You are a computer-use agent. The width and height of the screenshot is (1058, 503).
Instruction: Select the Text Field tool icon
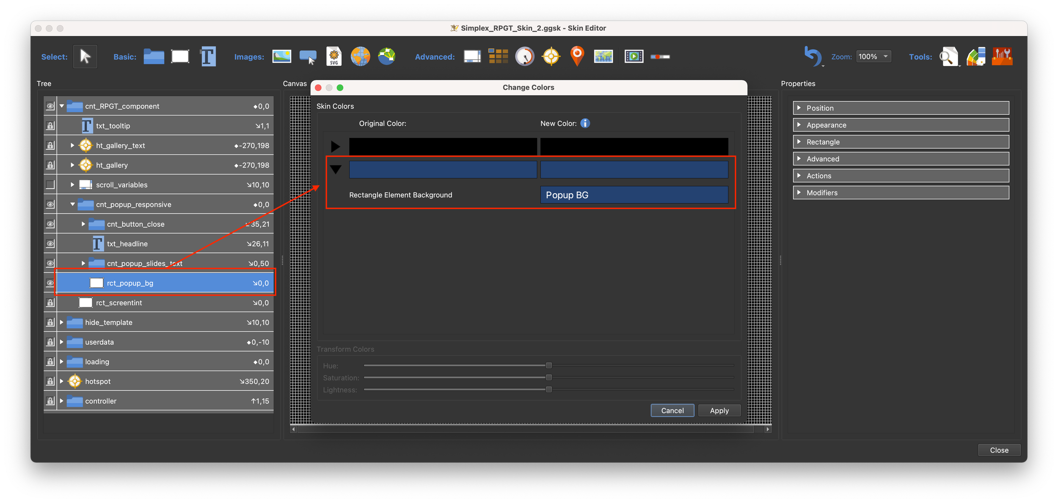[208, 56]
